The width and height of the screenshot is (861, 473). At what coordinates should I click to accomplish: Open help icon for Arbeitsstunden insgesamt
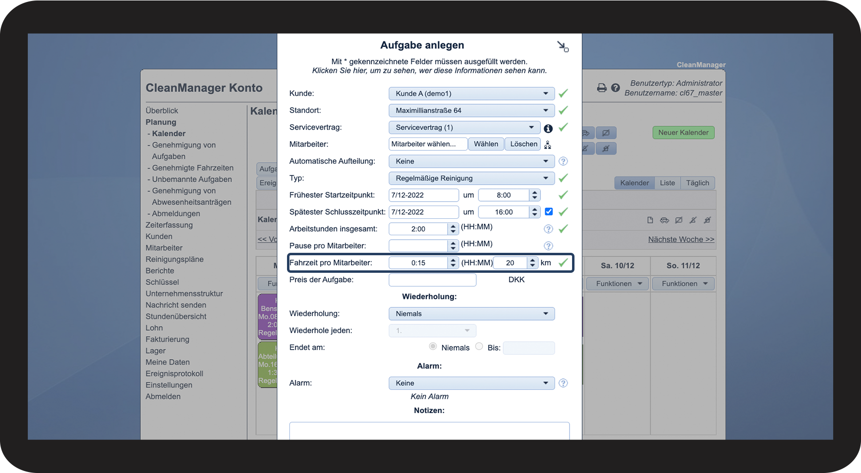548,229
